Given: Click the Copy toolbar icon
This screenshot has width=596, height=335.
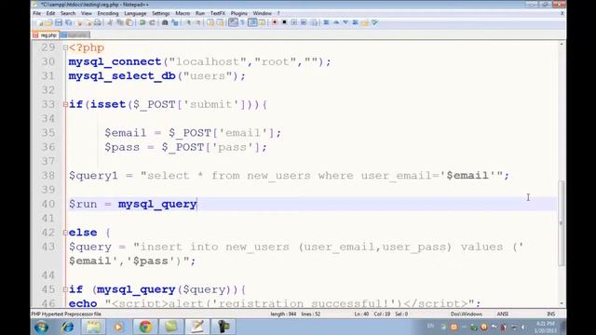Looking at the screenshot, I should pos(120,22).
